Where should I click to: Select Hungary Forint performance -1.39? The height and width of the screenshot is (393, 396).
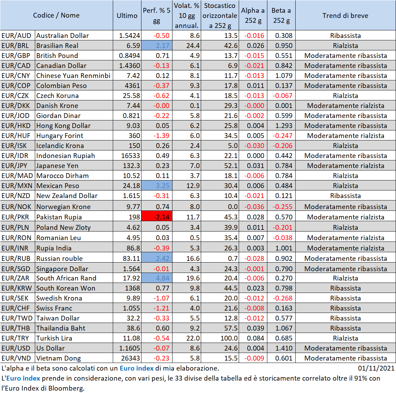[157, 136]
